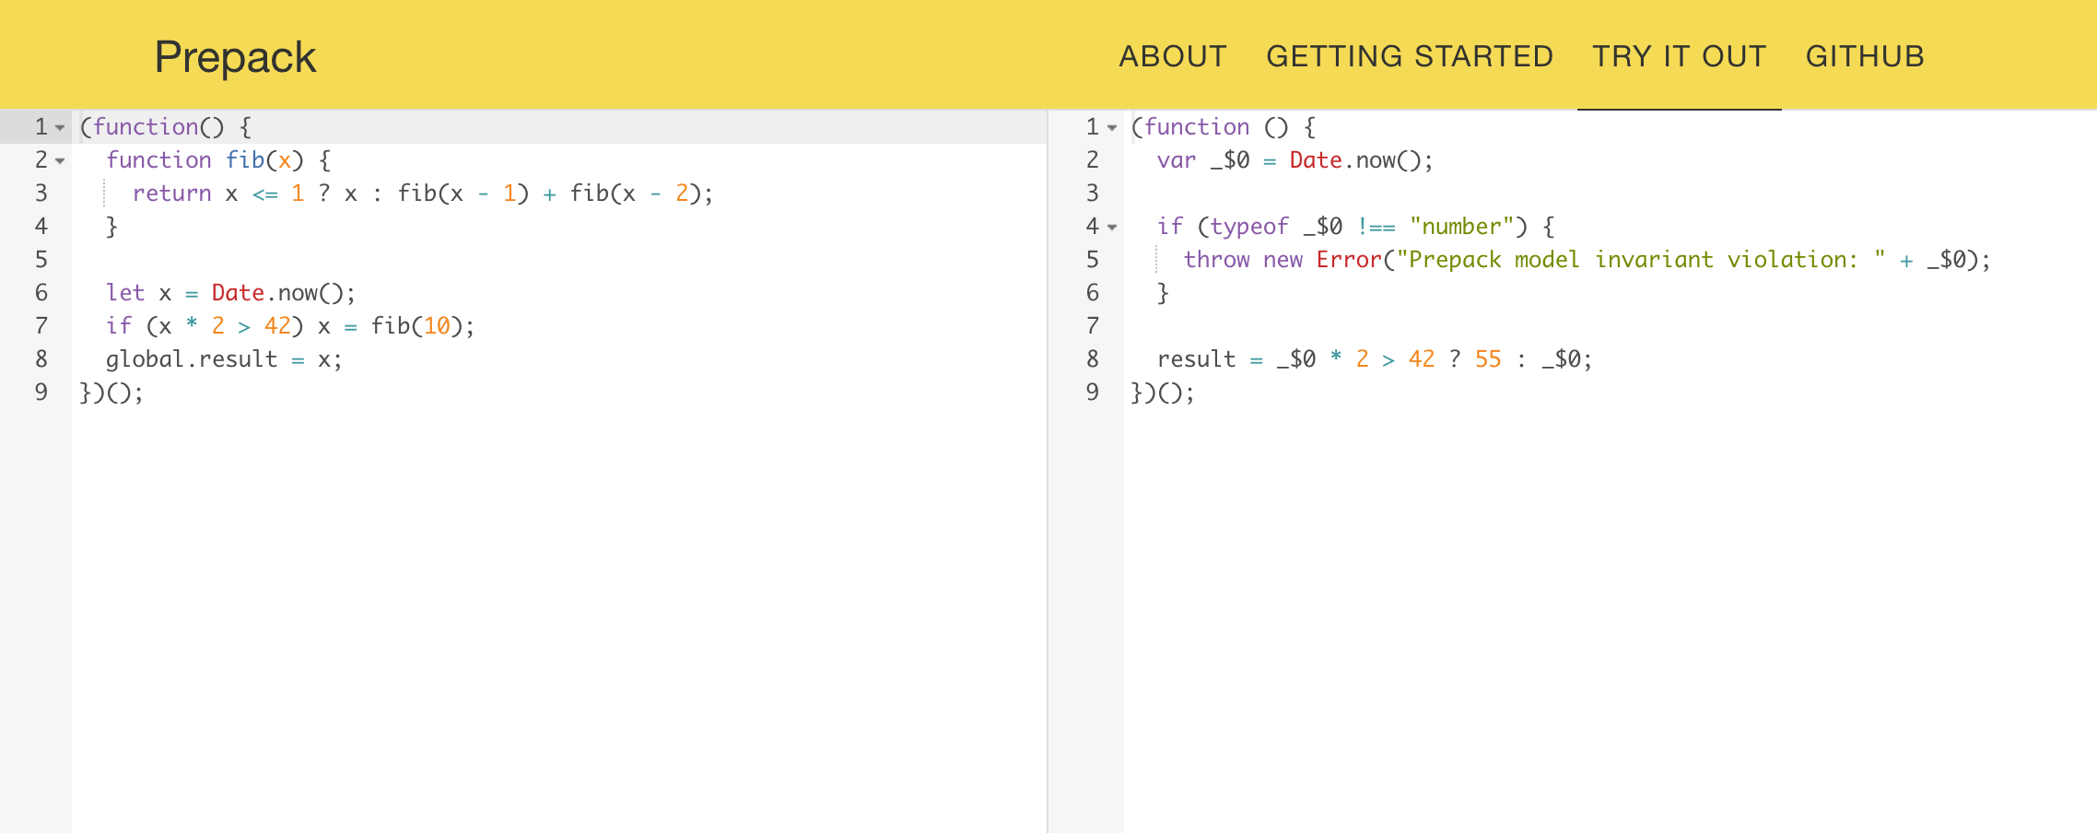Click 'Date' in the output editor line 2

pyautogui.click(x=1316, y=160)
